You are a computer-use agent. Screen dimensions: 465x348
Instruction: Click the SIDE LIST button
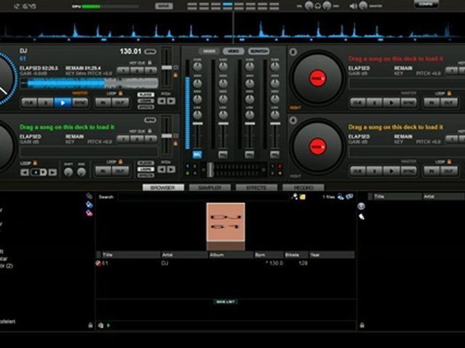click(x=226, y=302)
